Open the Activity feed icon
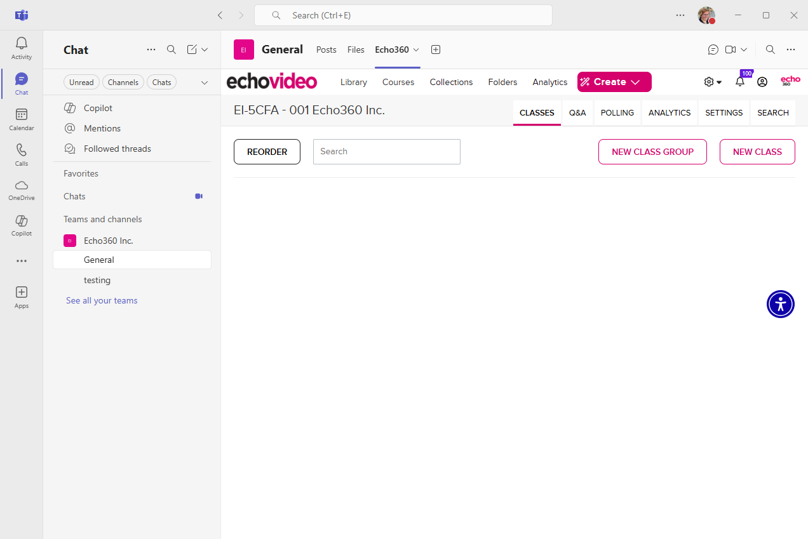Image resolution: width=808 pixels, height=539 pixels. pos(22,48)
